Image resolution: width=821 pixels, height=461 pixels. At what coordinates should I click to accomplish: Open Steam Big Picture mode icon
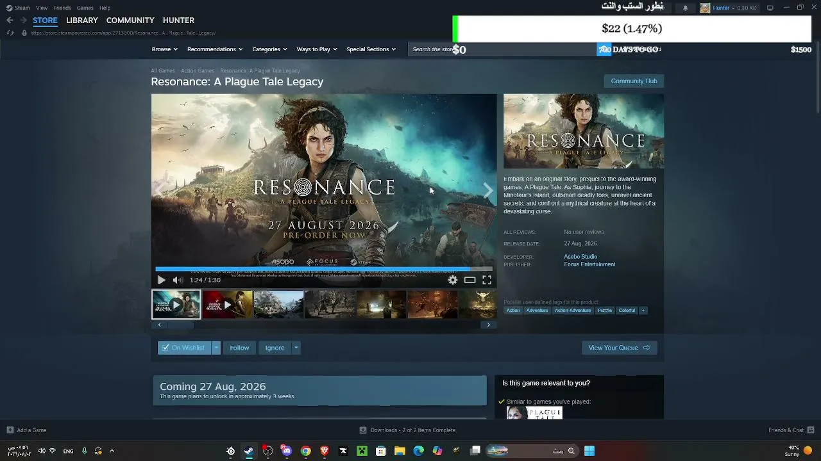(x=770, y=8)
